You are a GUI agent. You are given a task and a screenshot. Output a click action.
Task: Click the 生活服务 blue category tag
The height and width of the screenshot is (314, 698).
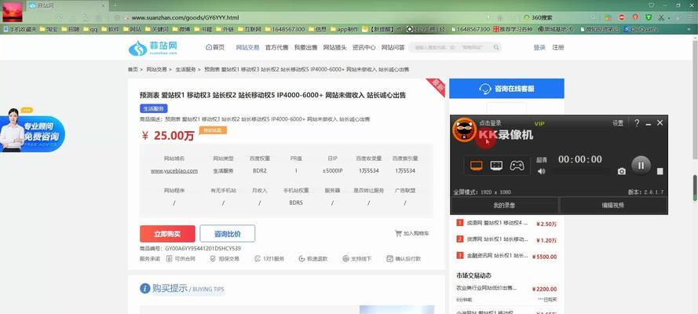pos(154,108)
